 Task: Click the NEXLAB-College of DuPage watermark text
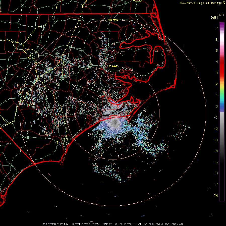coord(202,3)
